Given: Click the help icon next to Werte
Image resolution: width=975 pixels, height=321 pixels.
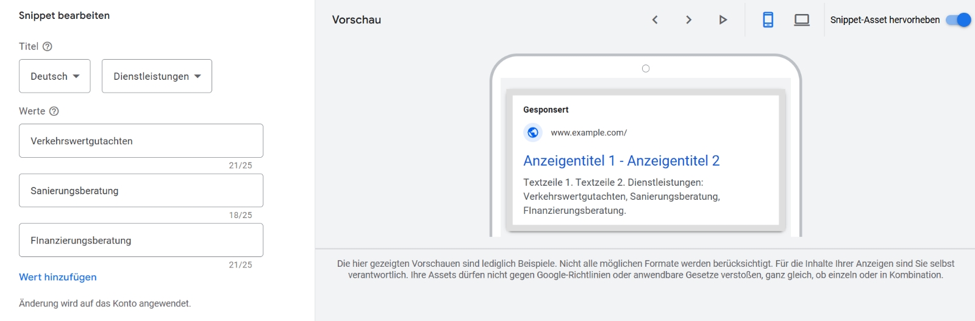Looking at the screenshot, I should (x=54, y=111).
